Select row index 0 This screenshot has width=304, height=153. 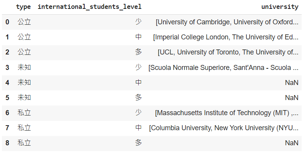(x=7, y=22)
